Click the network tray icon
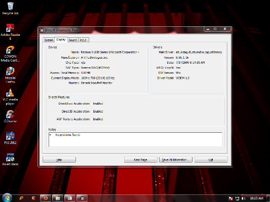 coord(237,198)
